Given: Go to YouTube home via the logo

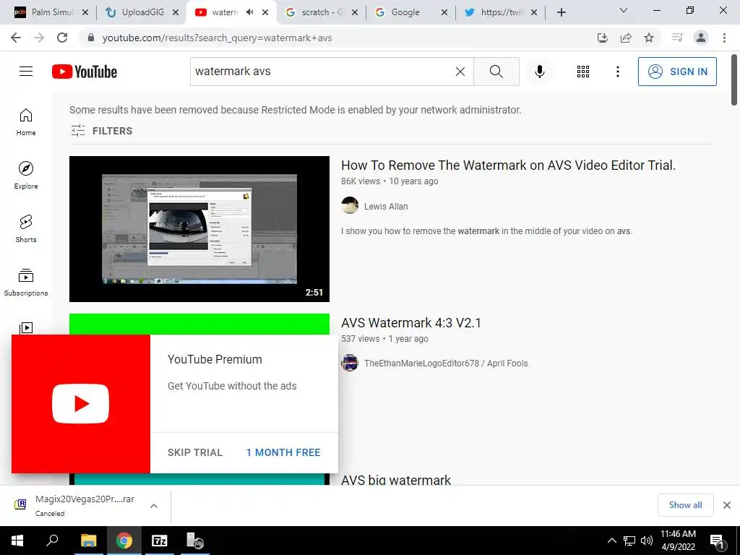Looking at the screenshot, I should point(85,72).
